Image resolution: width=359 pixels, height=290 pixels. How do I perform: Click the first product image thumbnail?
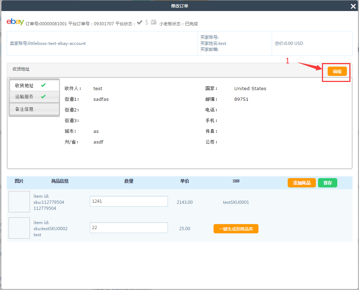(19, 202)
